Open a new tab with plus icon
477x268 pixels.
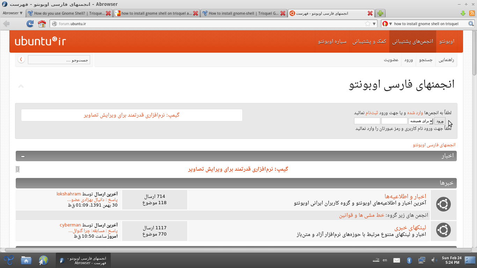click(380, 13)
